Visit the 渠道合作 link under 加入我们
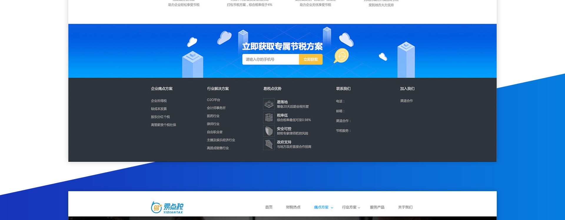 coord(406,101)
